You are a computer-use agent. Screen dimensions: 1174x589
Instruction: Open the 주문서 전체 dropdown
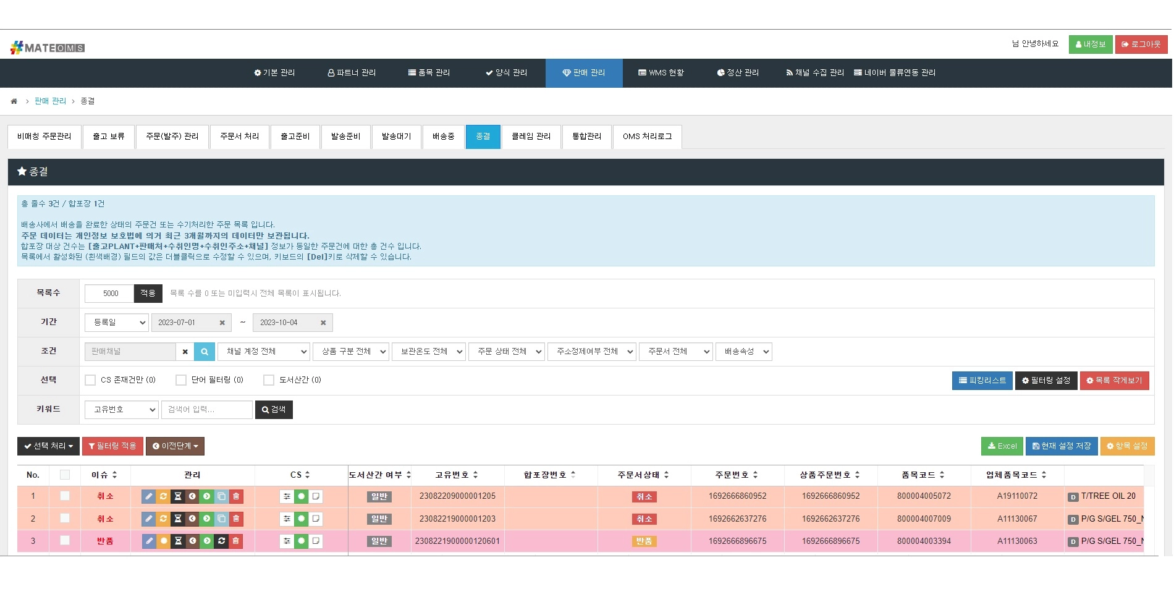pyautogui.click(x=676, y=352)
